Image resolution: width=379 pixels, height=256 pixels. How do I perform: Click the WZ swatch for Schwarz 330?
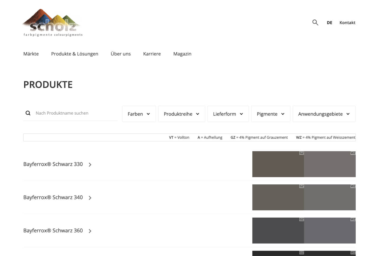pos(330,164)
